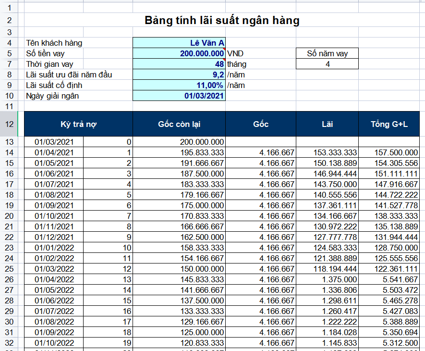The image size is (425, 351).
Task: Select the date cell 01/01/2022
Action: (x=53, y=248)
